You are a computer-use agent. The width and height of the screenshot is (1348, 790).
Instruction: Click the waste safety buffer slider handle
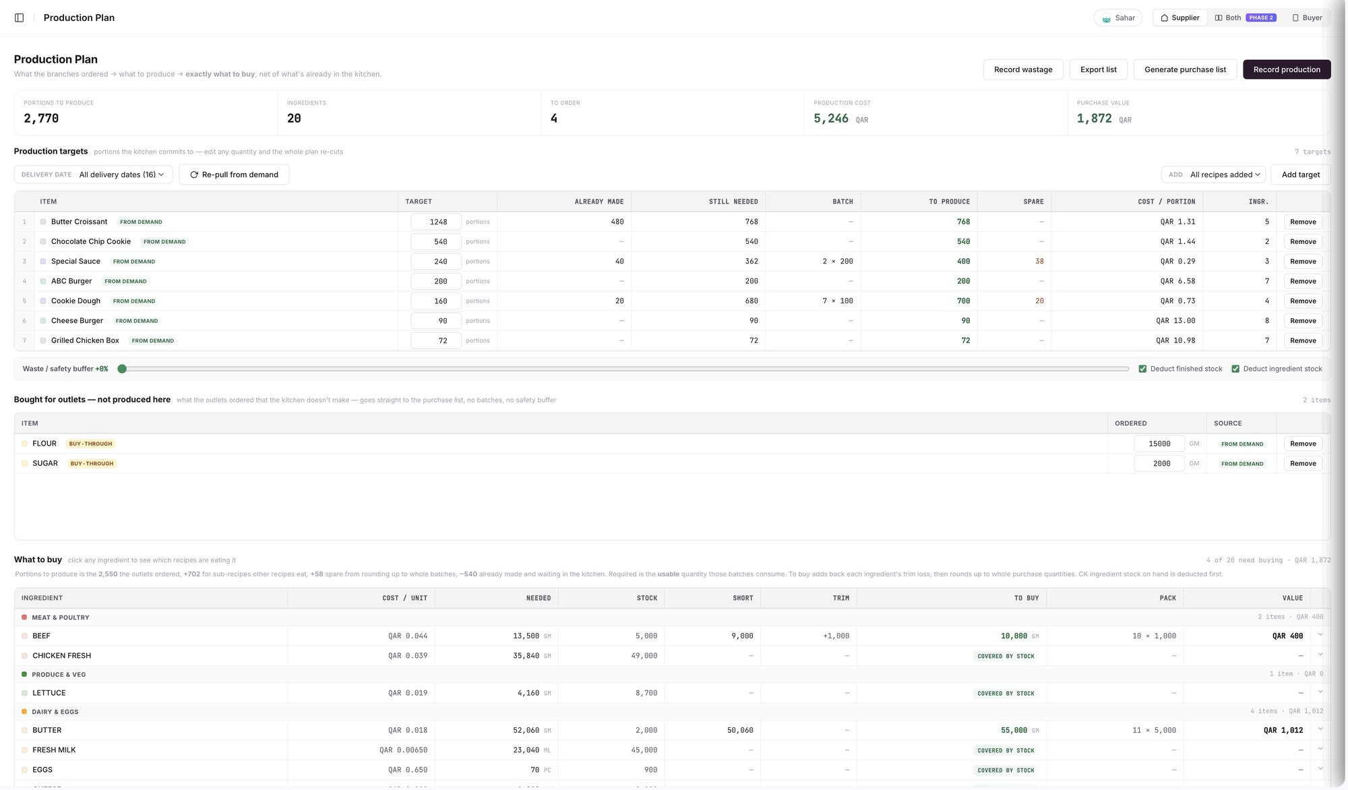(122, 369)
